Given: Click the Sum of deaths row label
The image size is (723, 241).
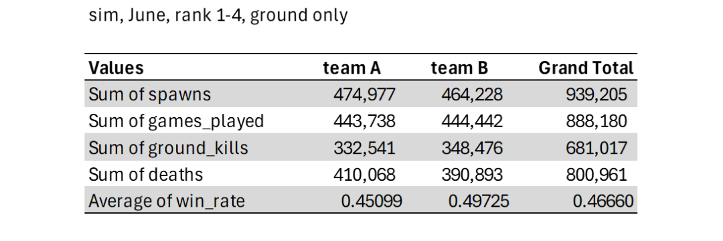Looking at the screenshot, I should 146,175.
